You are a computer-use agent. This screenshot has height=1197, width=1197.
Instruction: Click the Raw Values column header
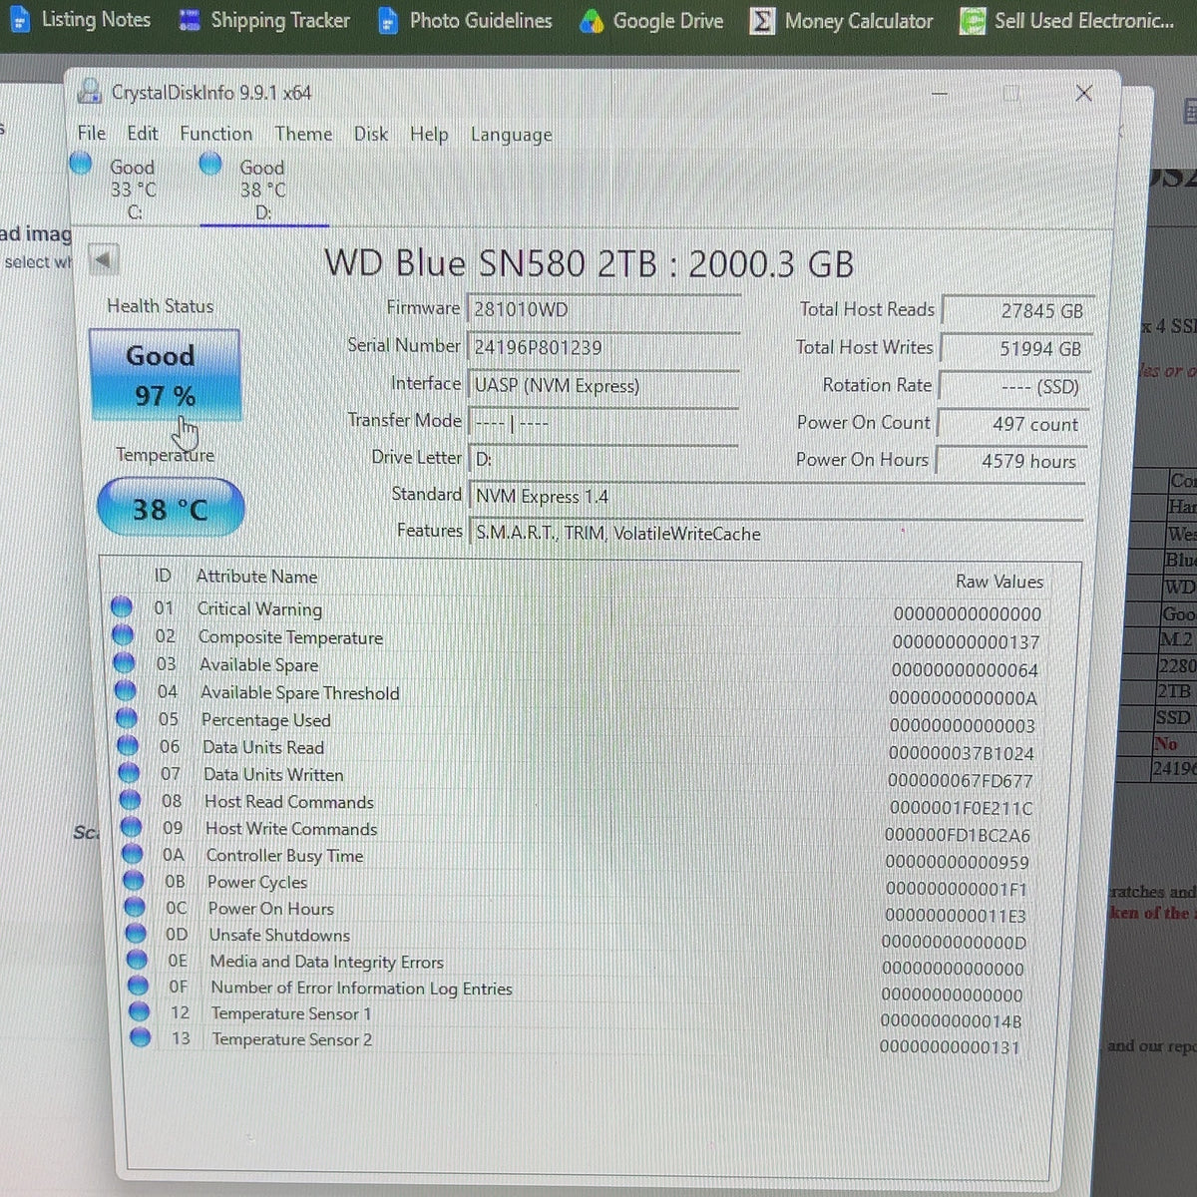[999, 582]
